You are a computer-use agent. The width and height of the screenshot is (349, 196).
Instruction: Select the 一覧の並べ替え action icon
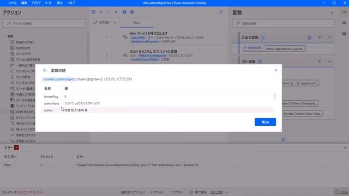[12, 65]
